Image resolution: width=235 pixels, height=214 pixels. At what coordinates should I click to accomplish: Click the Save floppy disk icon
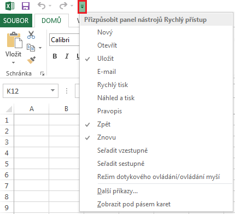pos(26,6)
